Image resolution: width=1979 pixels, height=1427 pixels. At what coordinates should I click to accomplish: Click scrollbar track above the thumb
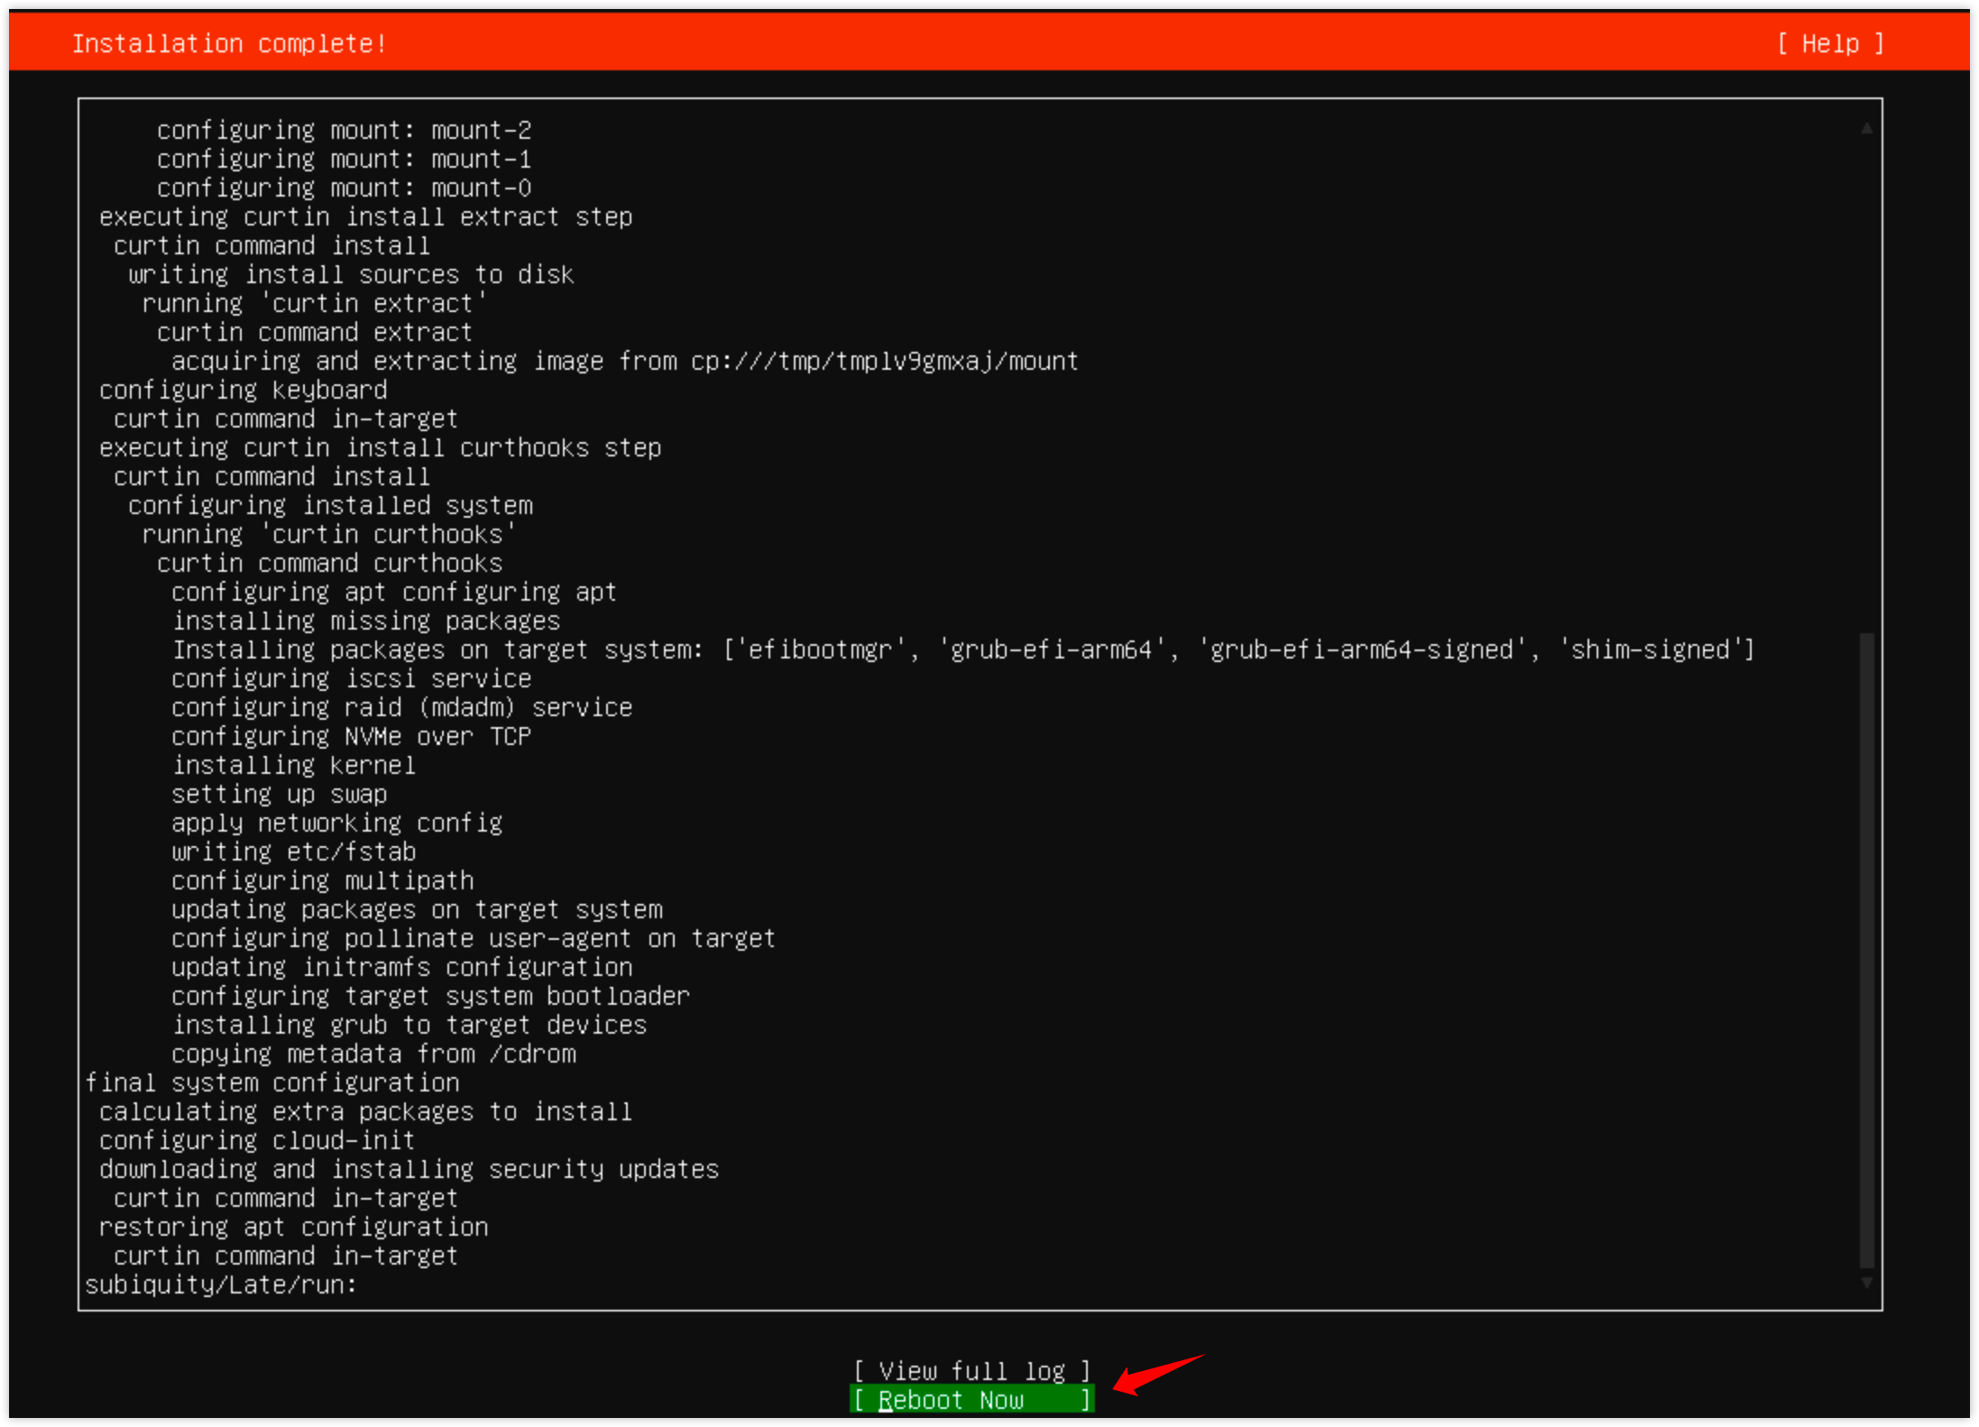[1866, 379]
